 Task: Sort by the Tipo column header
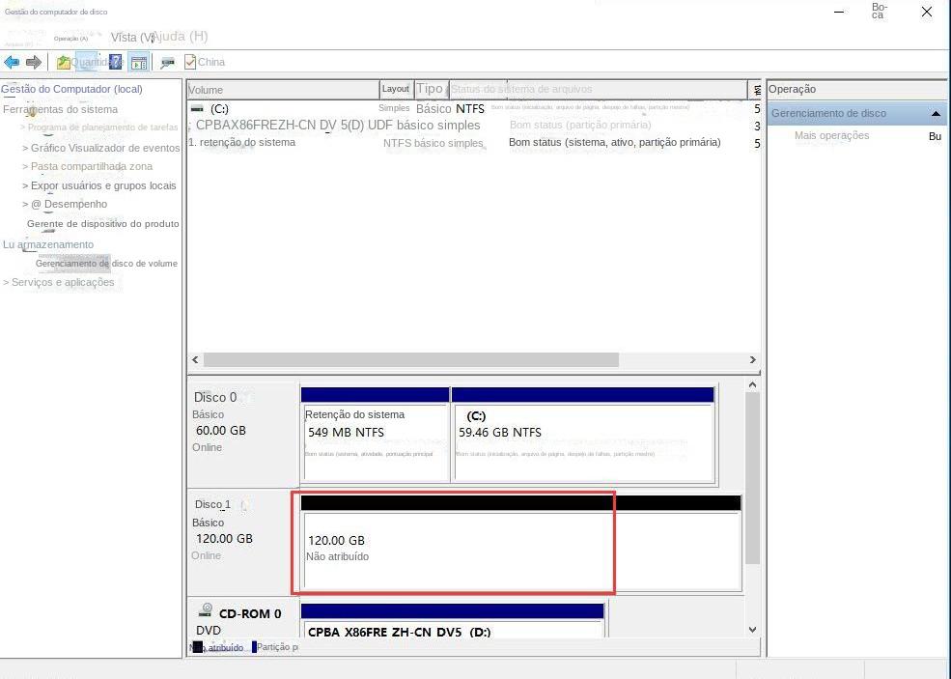431,89
